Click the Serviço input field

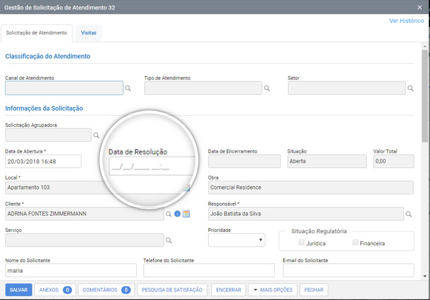84,240
